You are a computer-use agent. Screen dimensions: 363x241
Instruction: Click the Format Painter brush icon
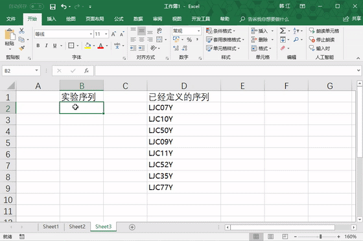pyautogui.click(x=22, y=48)
